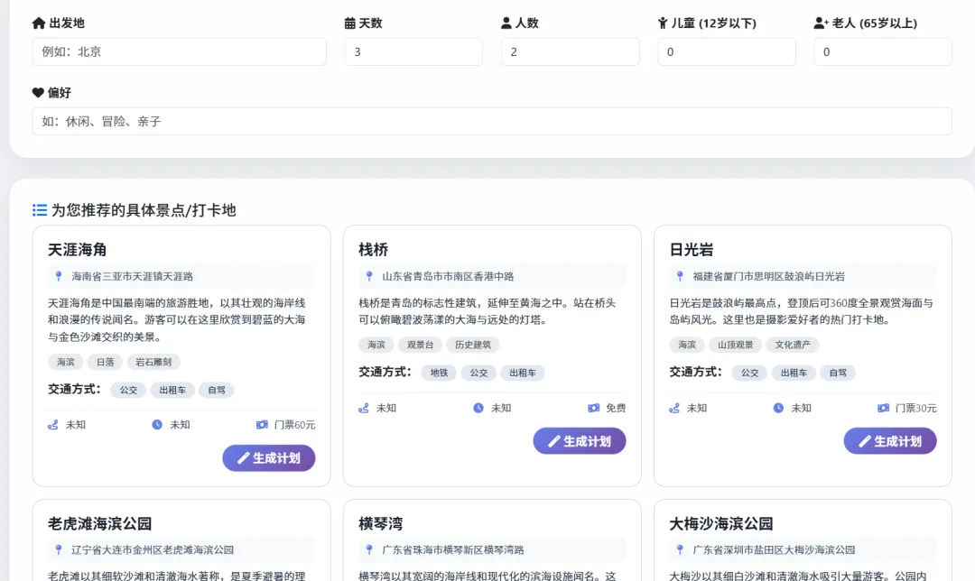Select the 历史建筑 tag
The width and height of the screenshot is (975, 581).
pos(472,345)
